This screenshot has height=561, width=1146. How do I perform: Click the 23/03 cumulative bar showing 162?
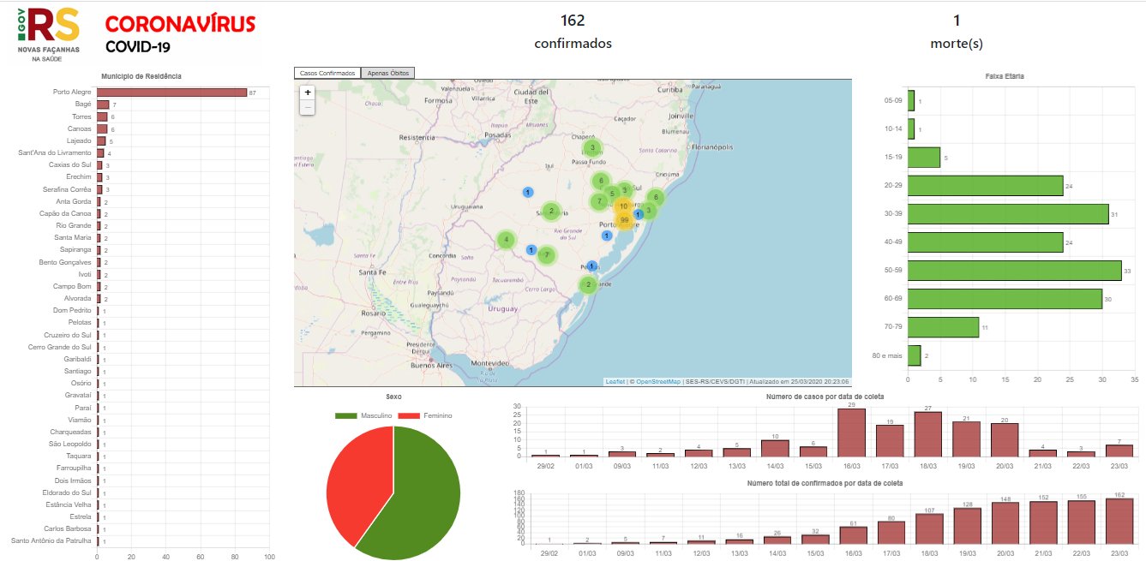pyautogui.click(x=1119, y=522)
